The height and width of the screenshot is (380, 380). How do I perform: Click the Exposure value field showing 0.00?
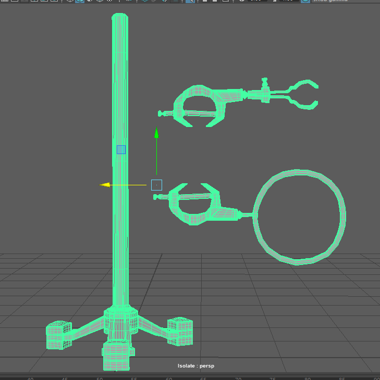point(257,1)
